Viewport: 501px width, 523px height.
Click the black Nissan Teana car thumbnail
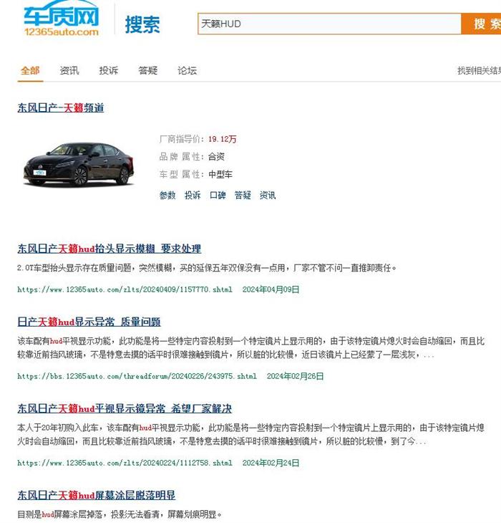79,164
